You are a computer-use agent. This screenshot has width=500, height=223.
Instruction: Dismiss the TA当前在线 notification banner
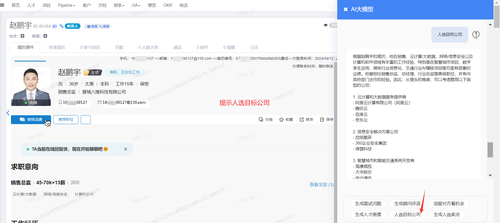click(x=126, y=149)
